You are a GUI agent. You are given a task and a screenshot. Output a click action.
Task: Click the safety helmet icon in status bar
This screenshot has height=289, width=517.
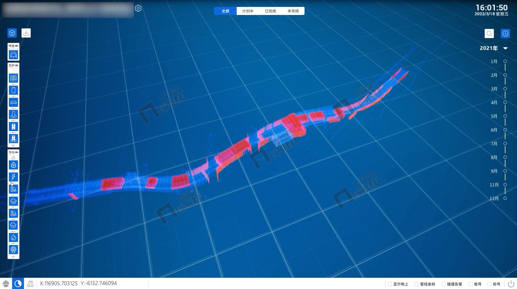pos(6,284)
